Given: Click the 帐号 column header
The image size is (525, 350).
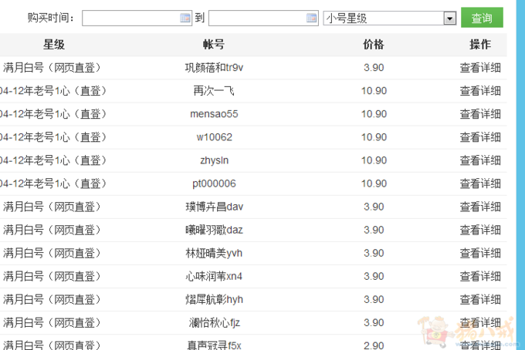Looking at the screenshot, I should point(214,45).
